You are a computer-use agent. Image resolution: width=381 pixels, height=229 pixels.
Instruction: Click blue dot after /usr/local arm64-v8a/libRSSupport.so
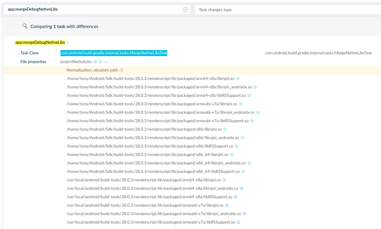click(x=235, y=197)
